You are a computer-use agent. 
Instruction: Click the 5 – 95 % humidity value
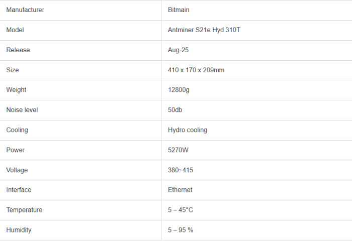(x=181, y=230)
